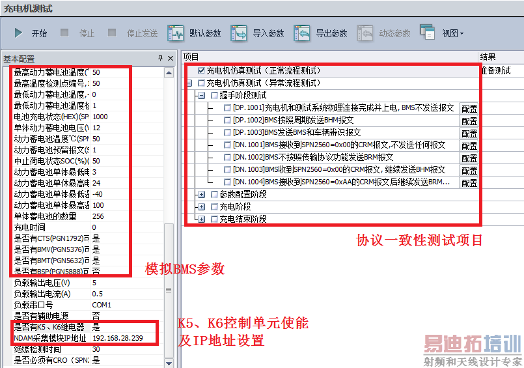Click the 默认参数 toolbar label
This screenshot has height=368, width=524.
click(x=205, y=33)
